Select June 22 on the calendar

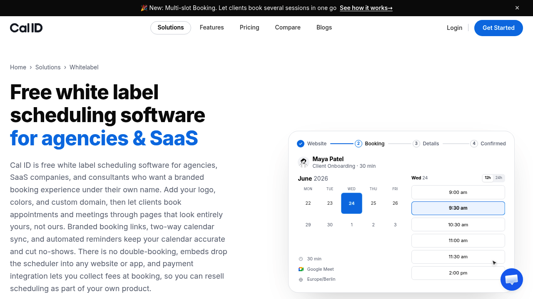pyautogui.click(x=308, y=203)
